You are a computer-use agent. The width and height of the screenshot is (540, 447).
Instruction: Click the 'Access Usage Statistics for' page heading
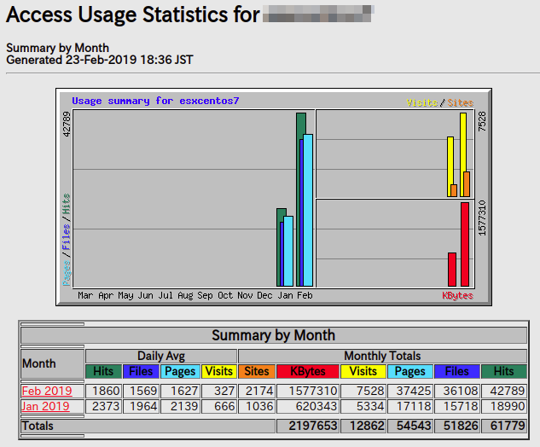(x=132, y=16)
